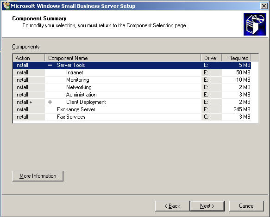Select the Exchange Server component row
The height and width of the screenshot is (217, 270).
coord(132,109)
